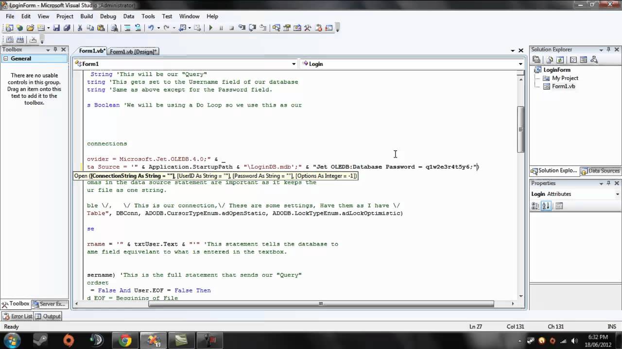
Task: Switch to the Form1.vb [Design] tab
Action: pyautogui.click(x=133, y=51)
